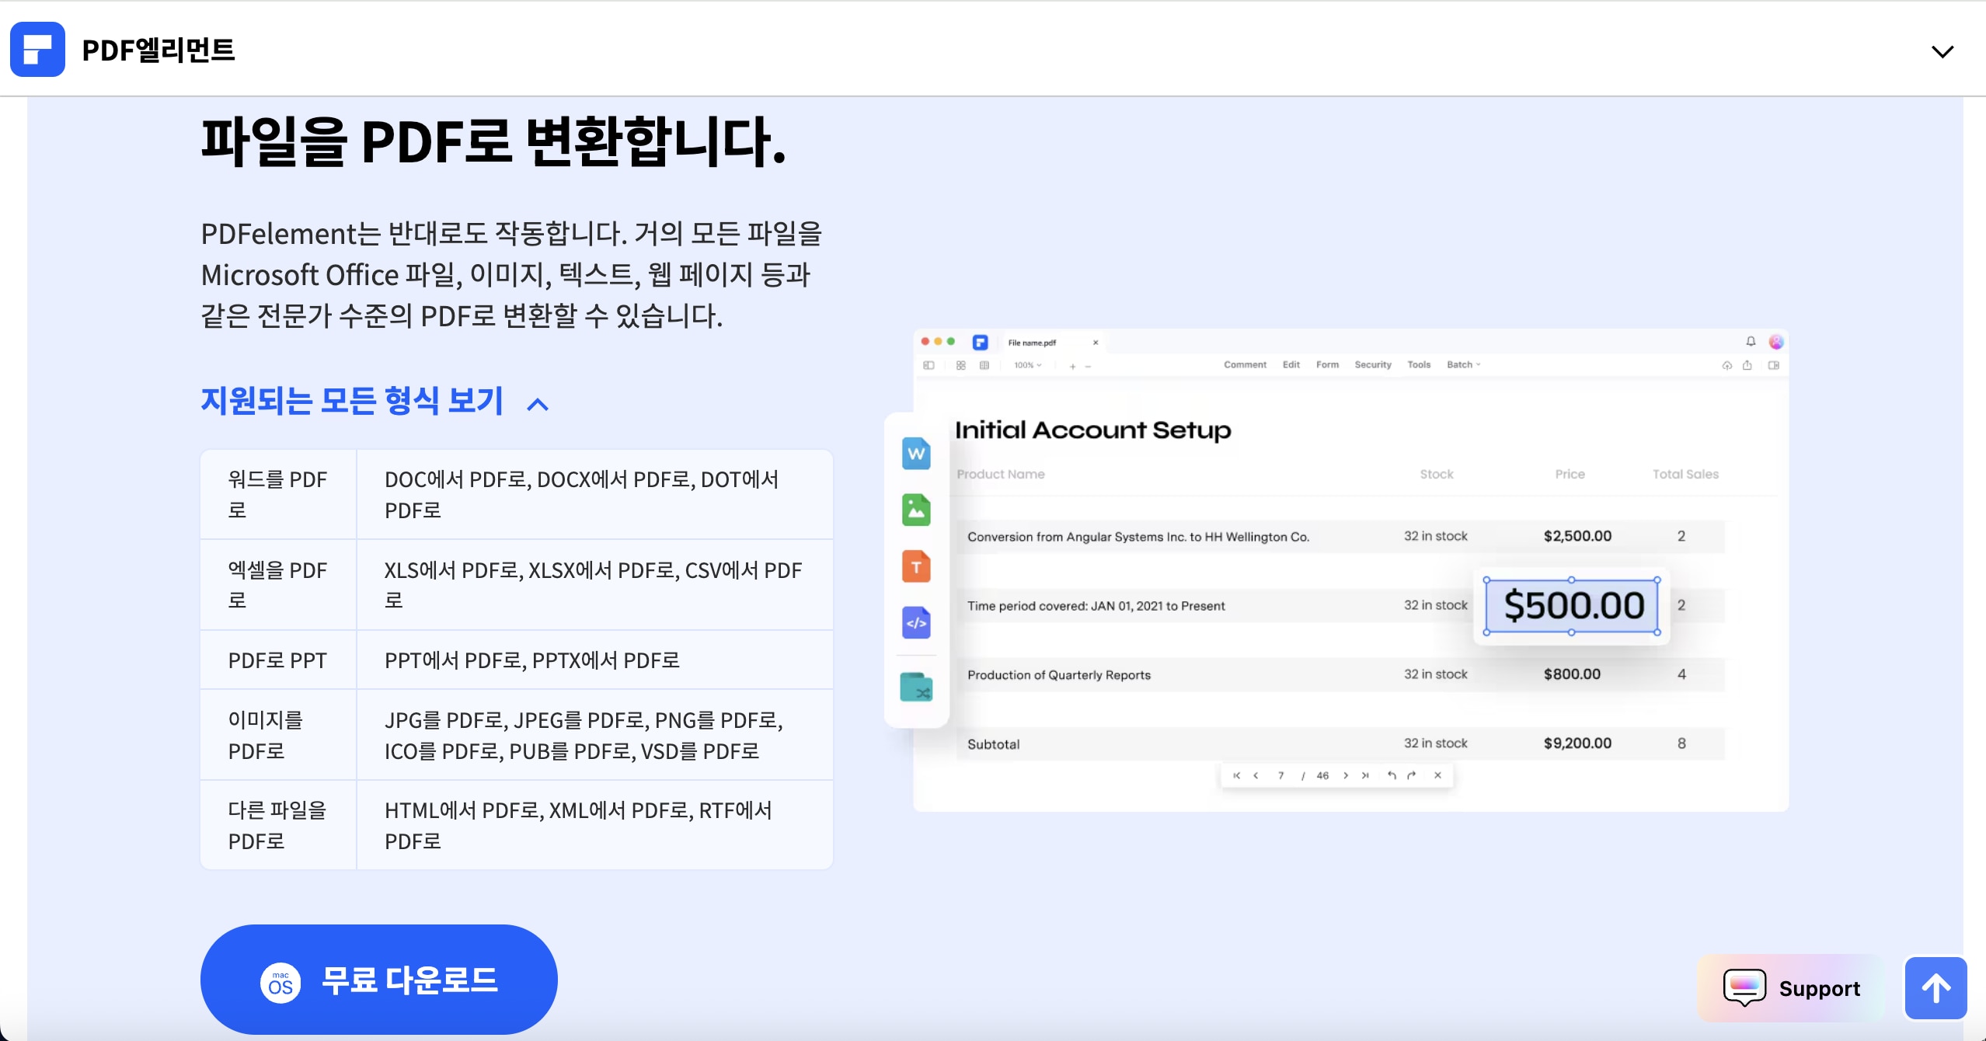Expand the header chevron dropdown
This screenshot has height=1041, width=1986.
(x=1942, y=51)
